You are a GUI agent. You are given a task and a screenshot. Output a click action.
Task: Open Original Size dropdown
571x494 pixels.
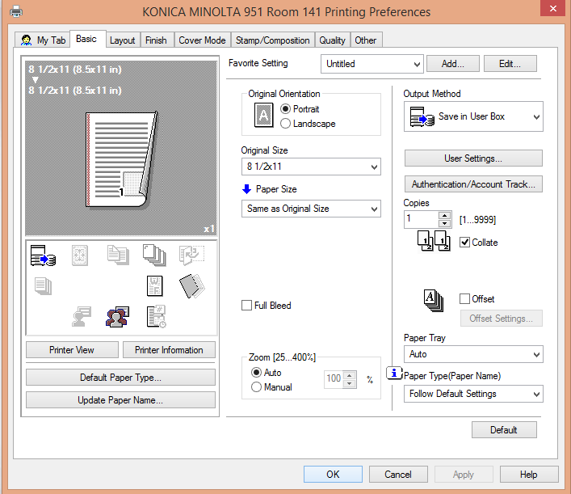coord(311,167)
